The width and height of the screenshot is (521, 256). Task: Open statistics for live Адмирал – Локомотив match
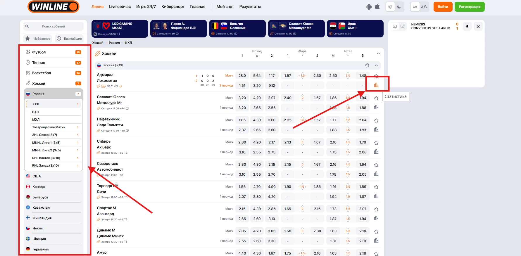pyautogui.click(x=376, y=85)
